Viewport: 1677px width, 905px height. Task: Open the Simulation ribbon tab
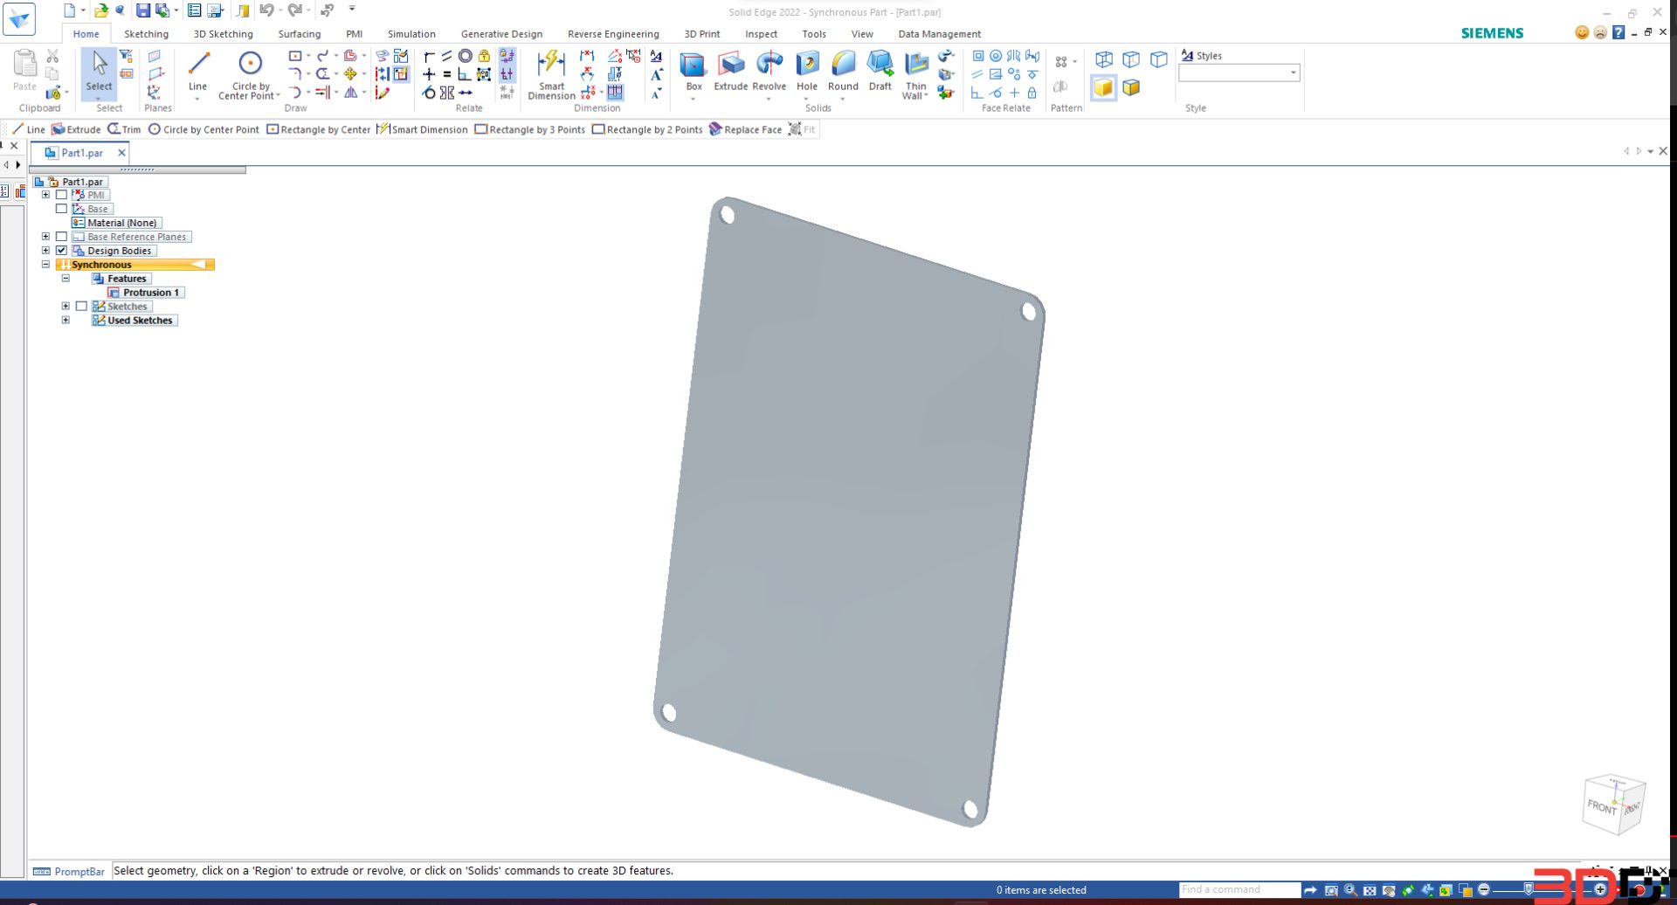pyautogui.click(x=411, y=34)
